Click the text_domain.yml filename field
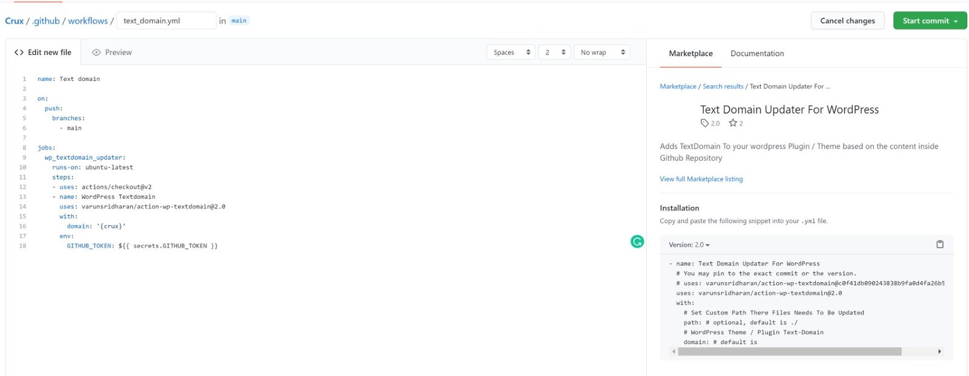This screenshot has width=969, height=376. 166,21
